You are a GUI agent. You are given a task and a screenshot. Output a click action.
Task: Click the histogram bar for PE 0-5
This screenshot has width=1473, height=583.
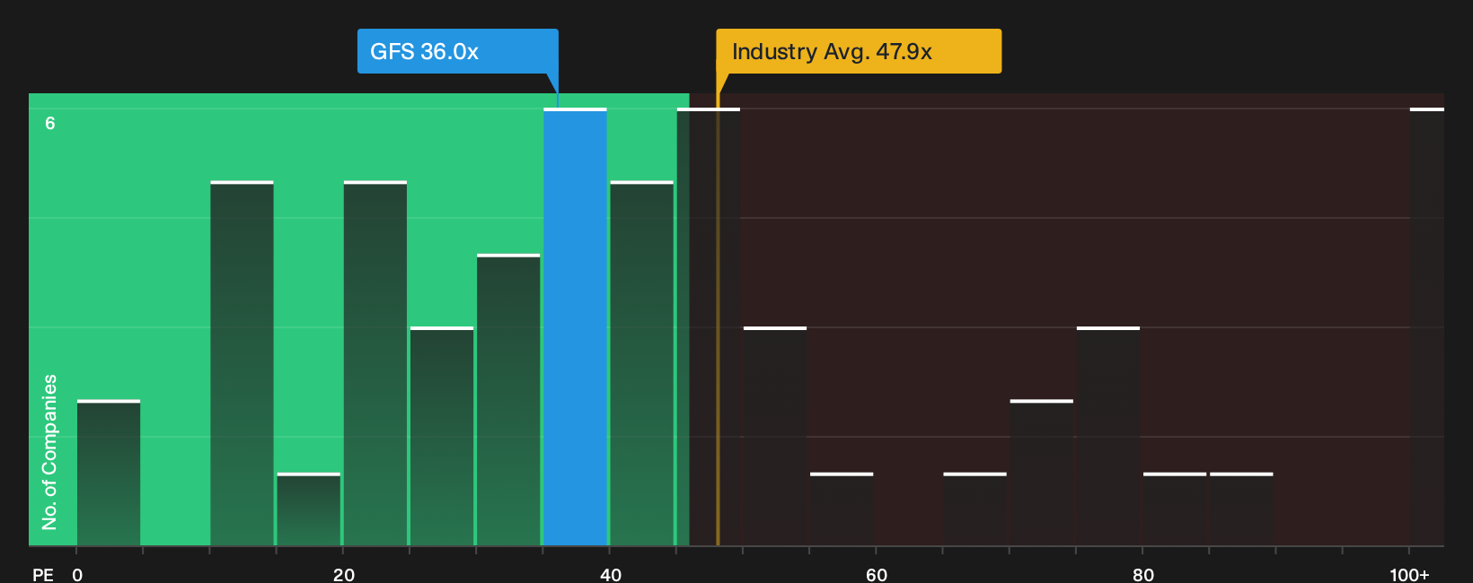[109, 473]
